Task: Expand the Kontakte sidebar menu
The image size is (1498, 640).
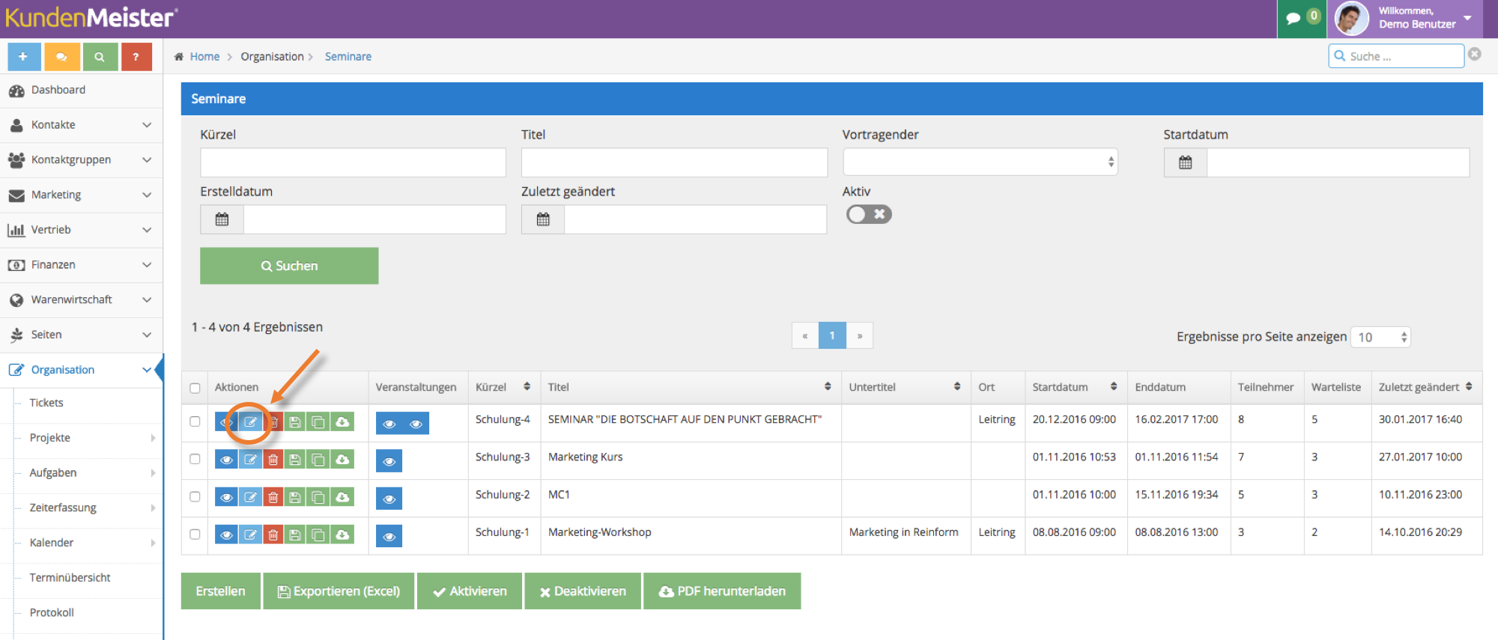Action: click(81, 125)
